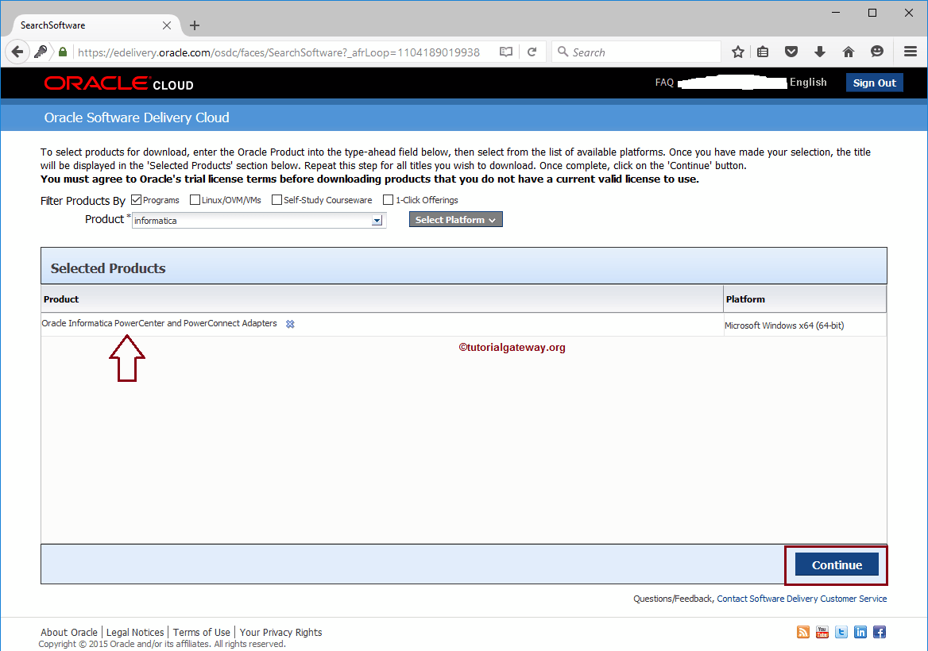This screenshot has height=651, width=928.
Task: Open the English language selector
Action: click(808, 83)
